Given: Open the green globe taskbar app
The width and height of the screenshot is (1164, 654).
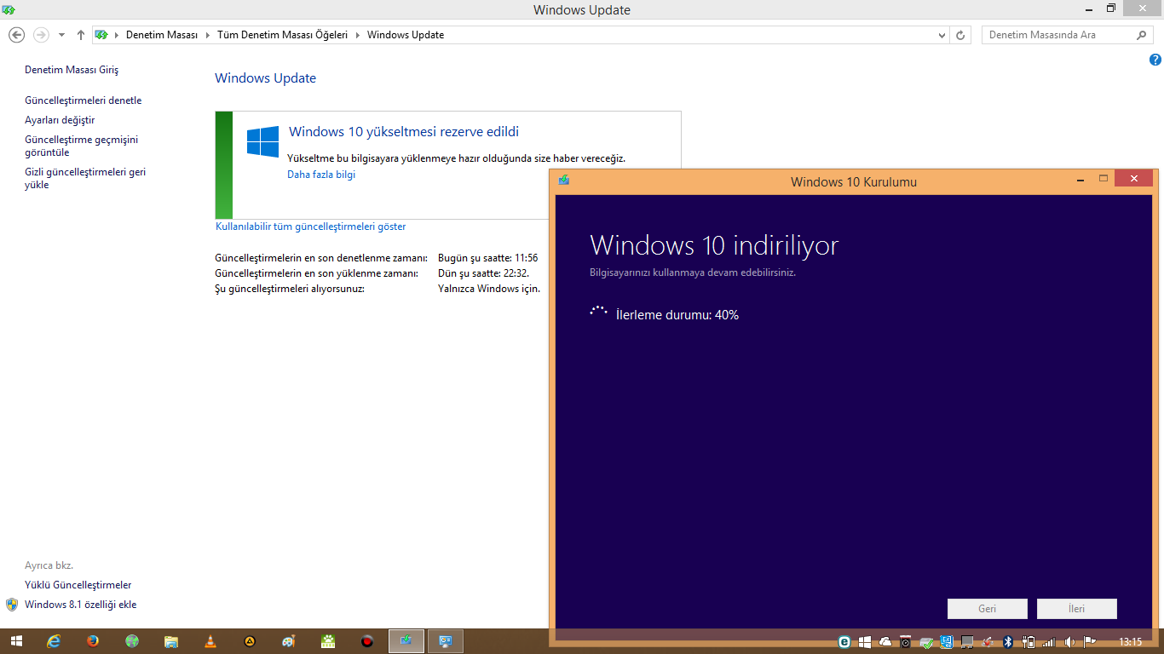Looking at the screenshot, I should click(x=132, y=641).
